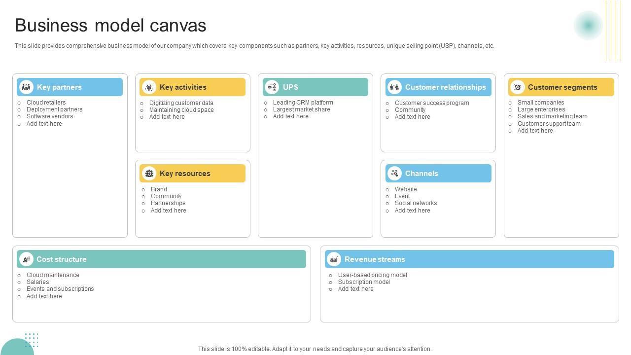Click the Cloud retailers bullet
The image size is (631, 355).
coord(46,103)
